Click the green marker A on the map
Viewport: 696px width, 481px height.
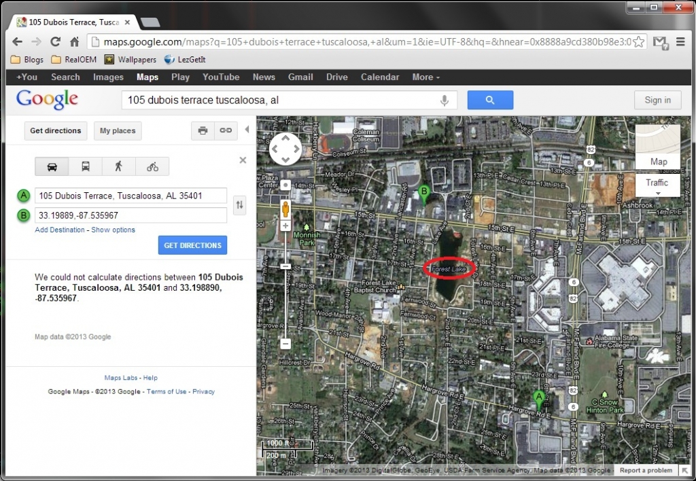click(539, 400)
